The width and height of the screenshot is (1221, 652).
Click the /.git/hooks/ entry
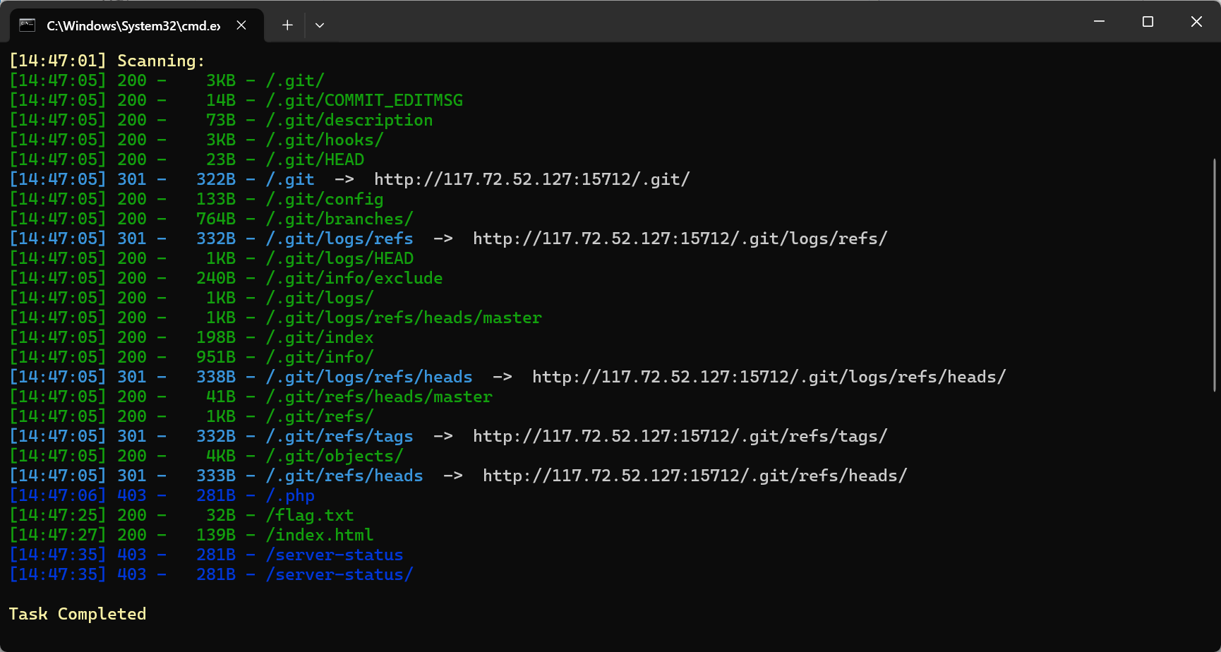coord(325,140)
